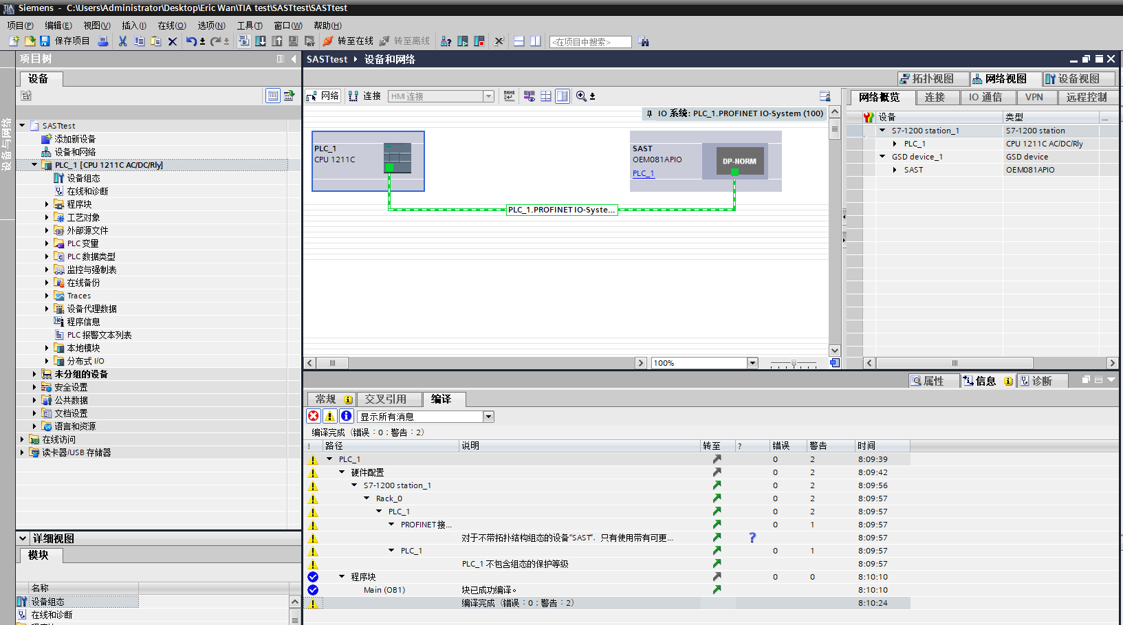Click network view horizontal scrollbar thumb
Image resolution: width=1123 pixels, height=625 pixels.
tap(333, 363)
